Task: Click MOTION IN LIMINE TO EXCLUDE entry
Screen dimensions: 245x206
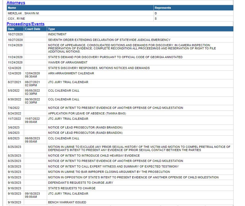Action: [x=139, y=148]
